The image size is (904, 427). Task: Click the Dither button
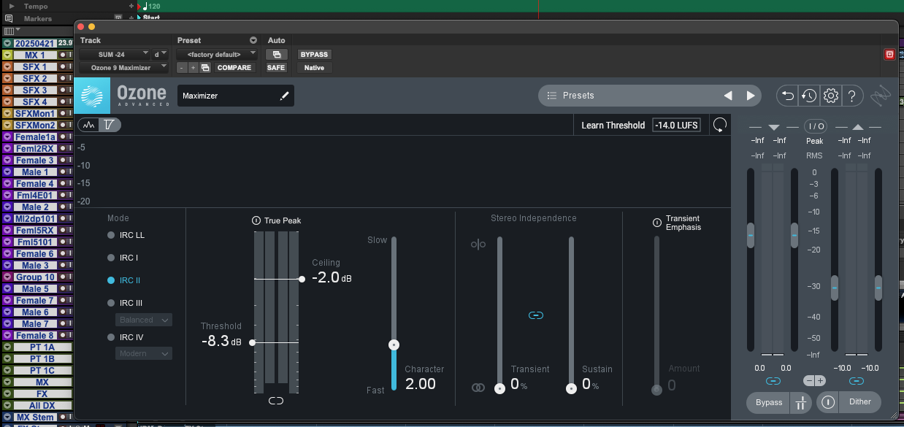point(859,401)
